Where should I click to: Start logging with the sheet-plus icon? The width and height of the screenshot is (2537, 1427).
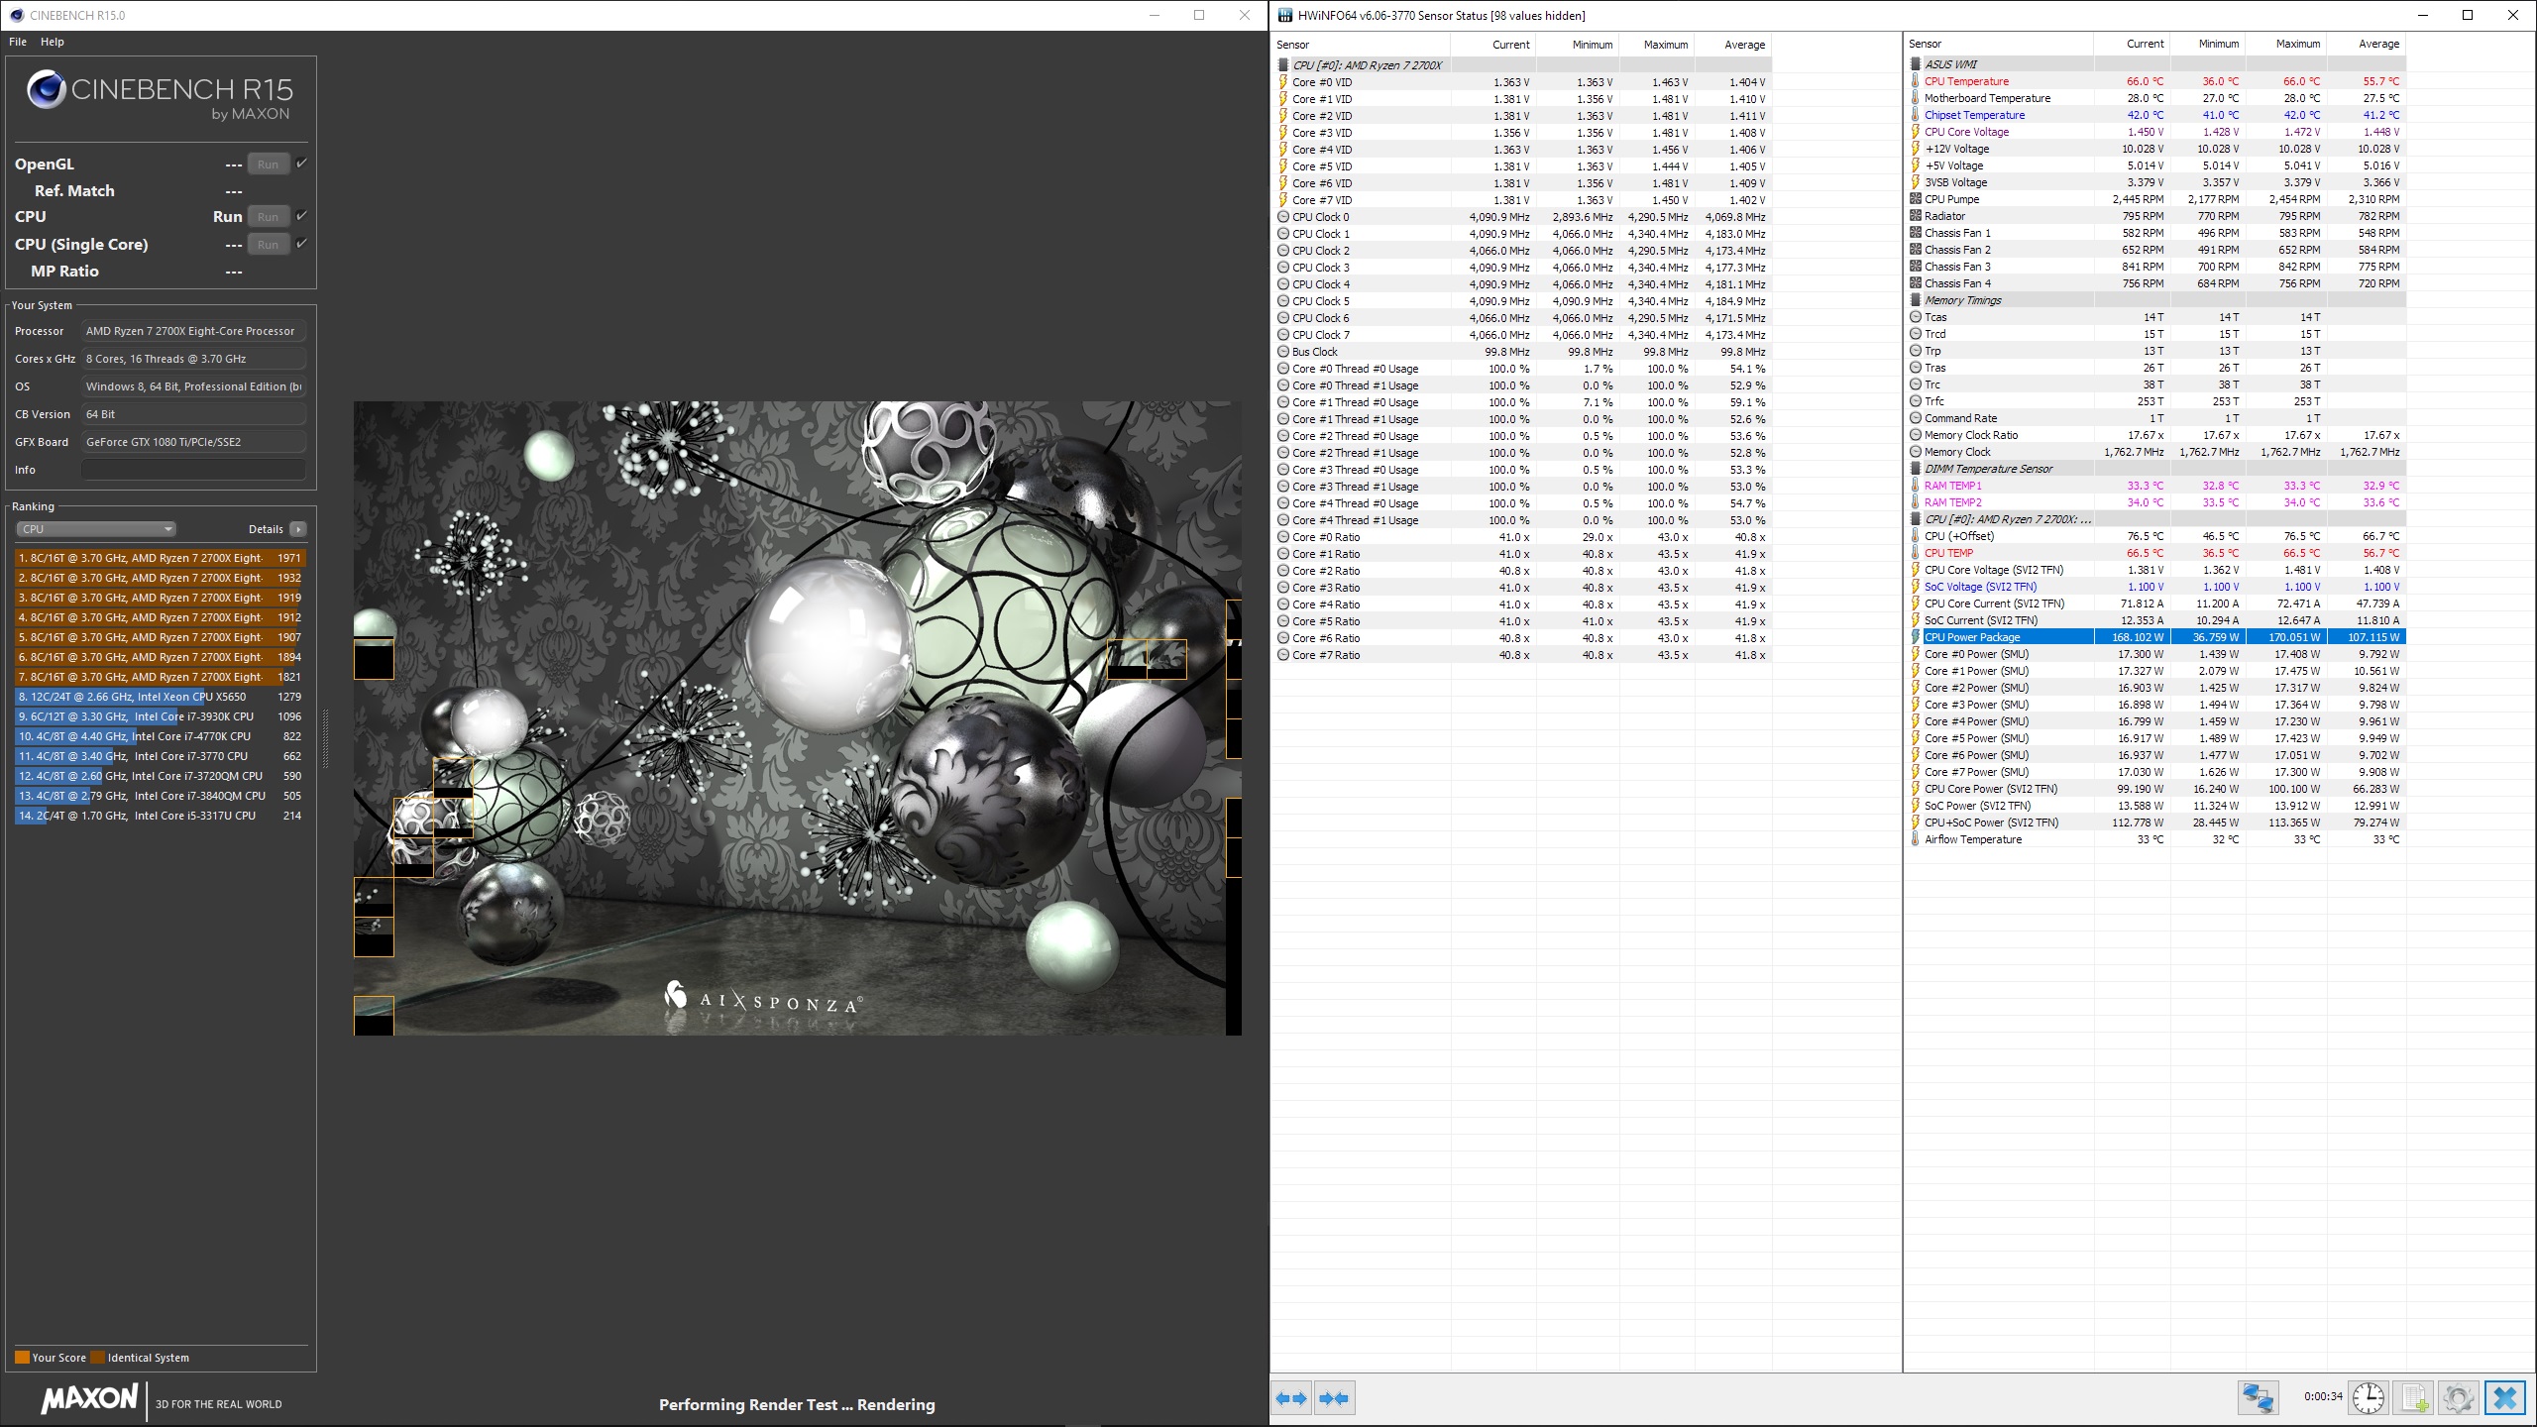tap(2414, 1397)
